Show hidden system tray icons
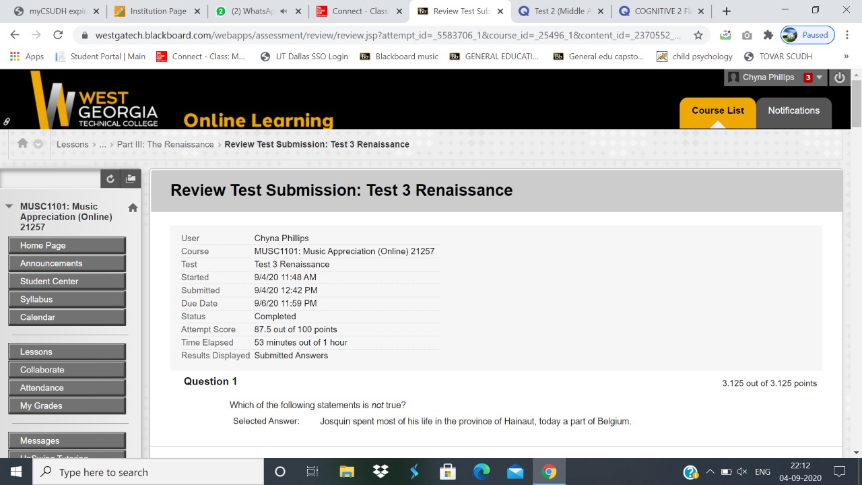The image size is (862, 485). click(x=710, y=472)
